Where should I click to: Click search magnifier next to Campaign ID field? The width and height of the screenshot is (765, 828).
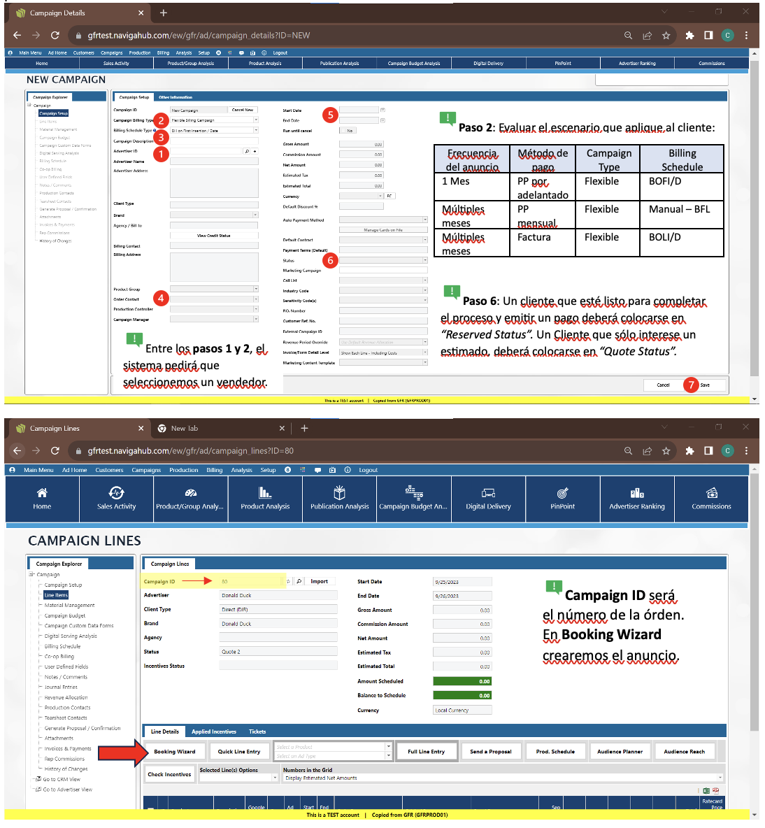(299, 581)
